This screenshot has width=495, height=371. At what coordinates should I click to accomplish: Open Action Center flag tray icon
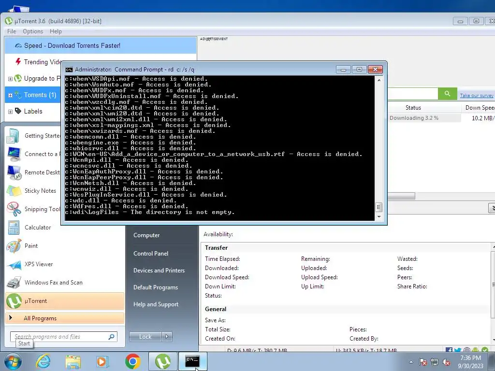423,362
